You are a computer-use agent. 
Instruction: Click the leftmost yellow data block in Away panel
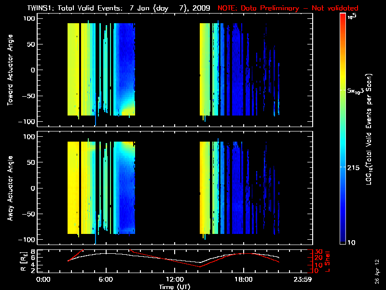[x=72, y=188]
